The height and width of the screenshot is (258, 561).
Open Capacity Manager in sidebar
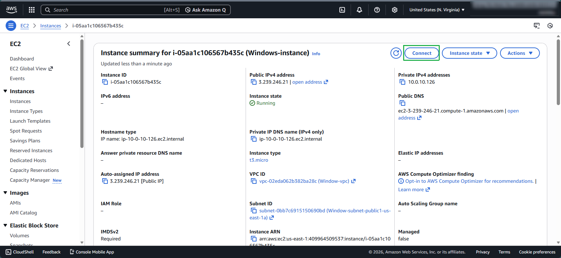click(30, 180)
